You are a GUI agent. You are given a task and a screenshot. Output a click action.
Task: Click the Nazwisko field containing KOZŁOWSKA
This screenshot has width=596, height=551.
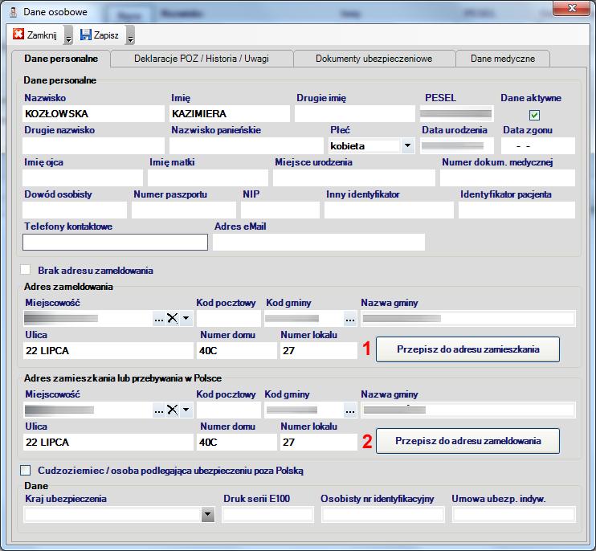tap(93, 113)
